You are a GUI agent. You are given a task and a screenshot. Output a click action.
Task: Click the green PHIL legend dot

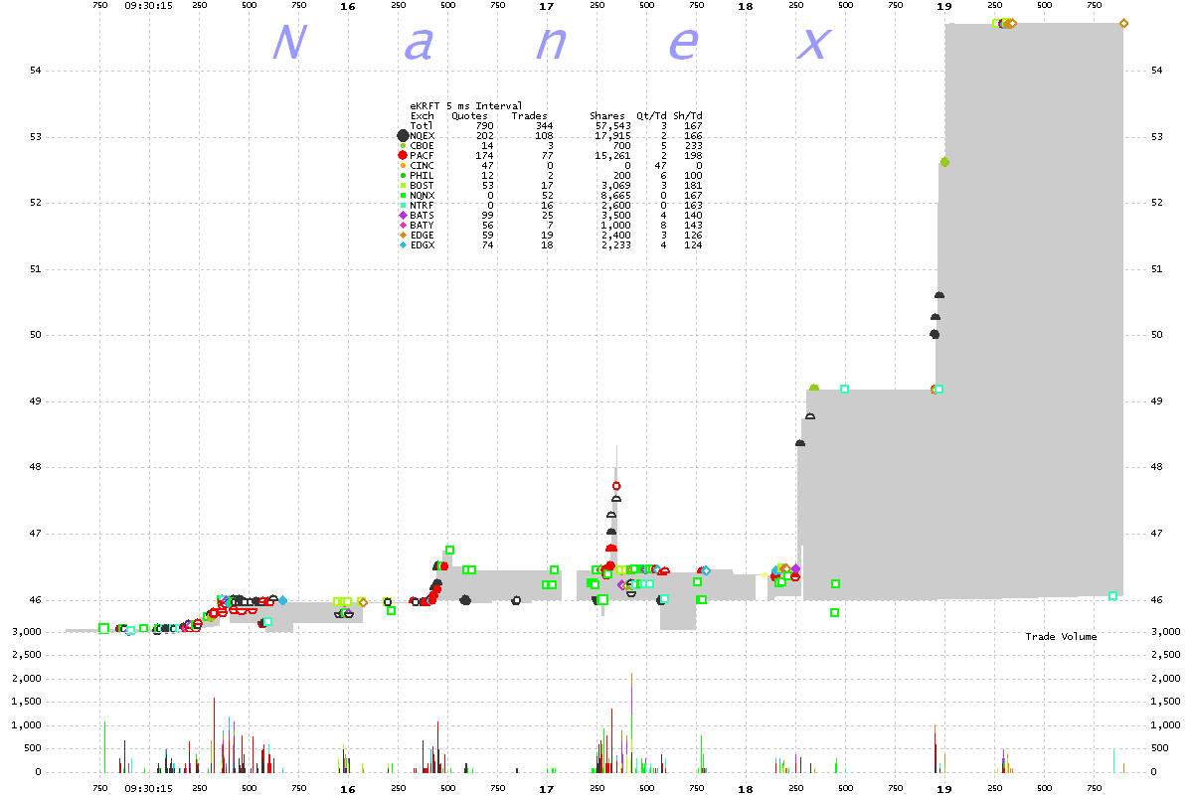click(x=403, y=176)
